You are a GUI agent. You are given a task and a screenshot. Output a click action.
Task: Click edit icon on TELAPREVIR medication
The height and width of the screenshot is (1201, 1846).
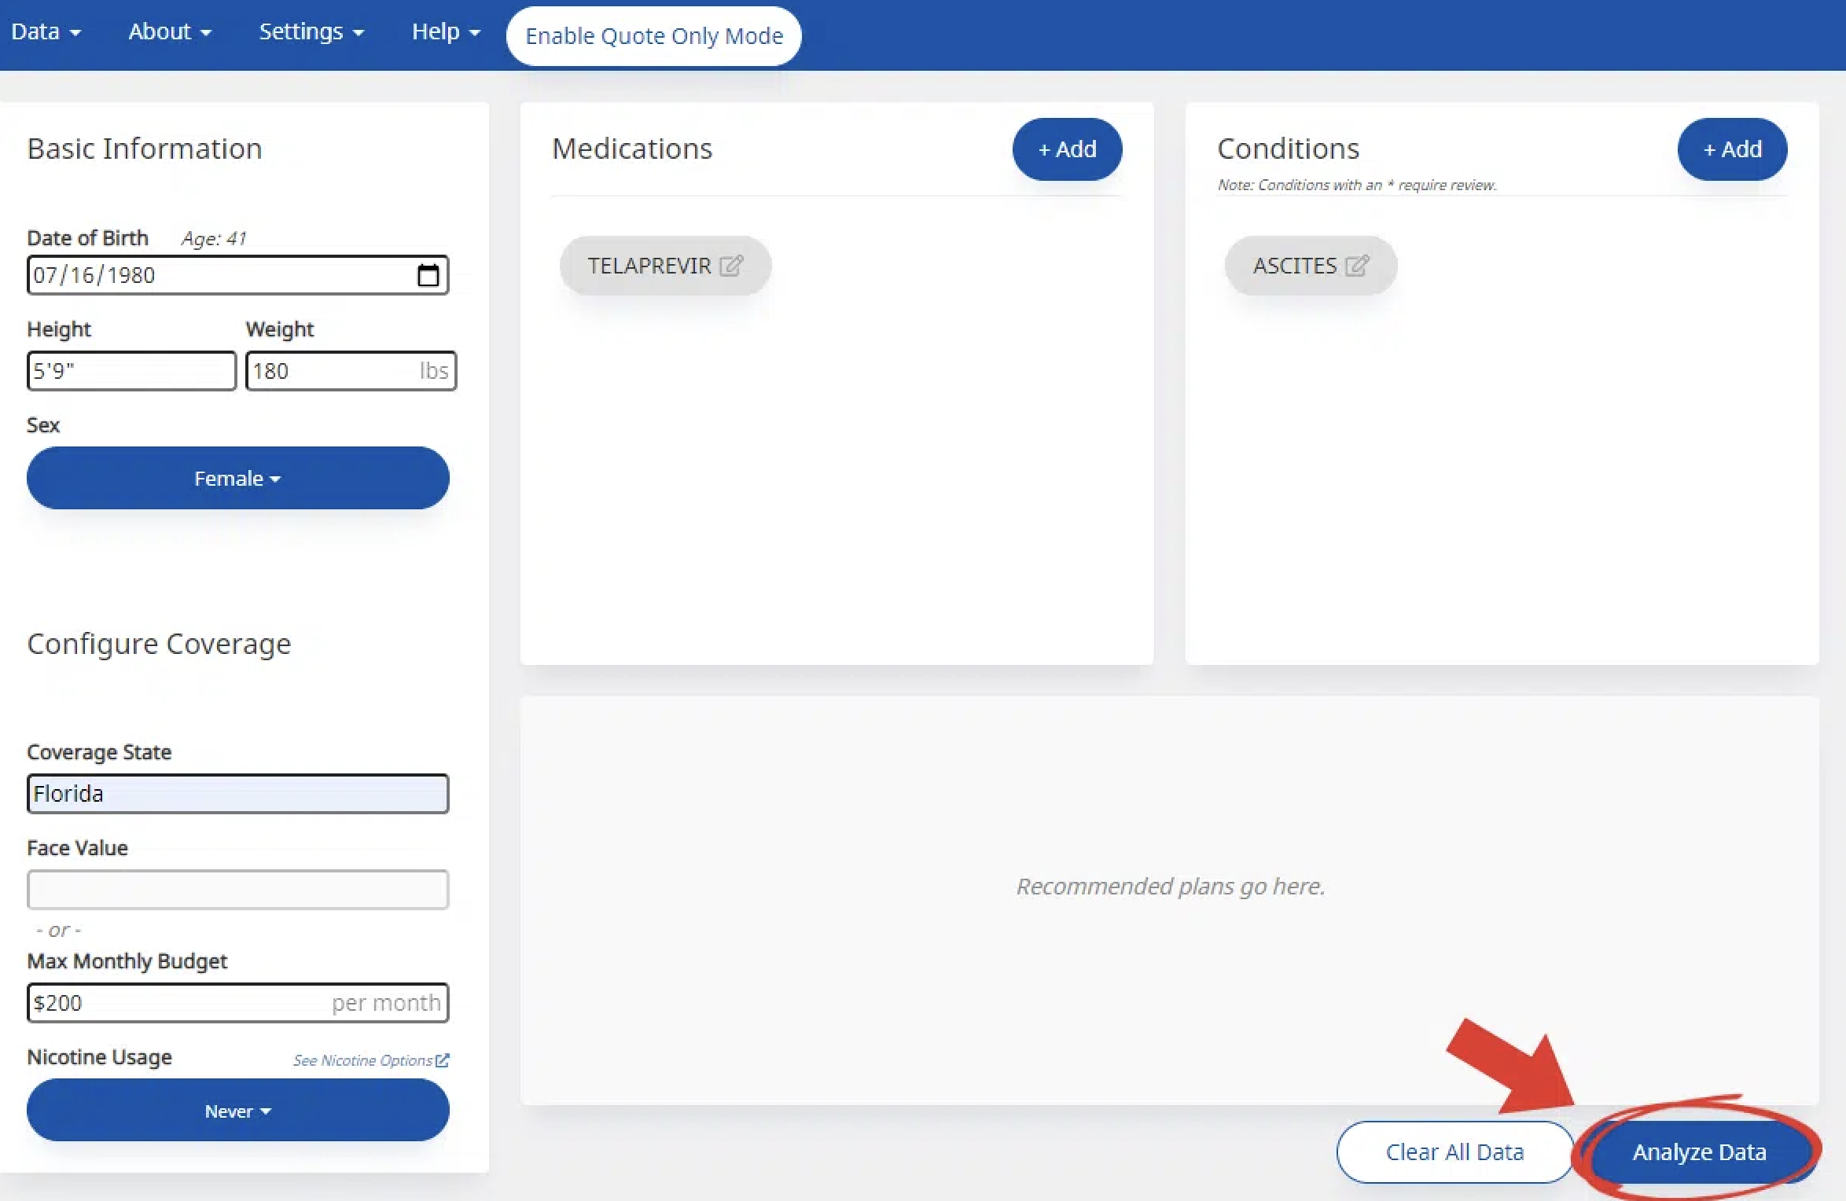tap(730, 266)
